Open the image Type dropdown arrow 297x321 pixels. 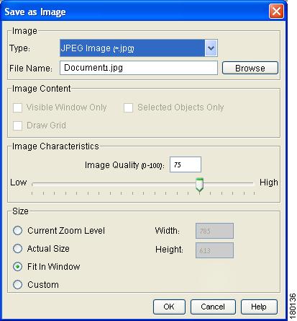coord(211,48)
